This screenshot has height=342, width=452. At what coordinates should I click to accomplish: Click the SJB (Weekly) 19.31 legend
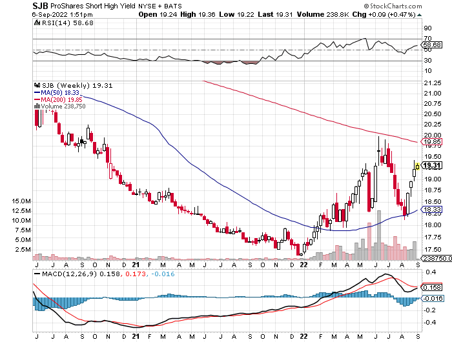(77, 85)
